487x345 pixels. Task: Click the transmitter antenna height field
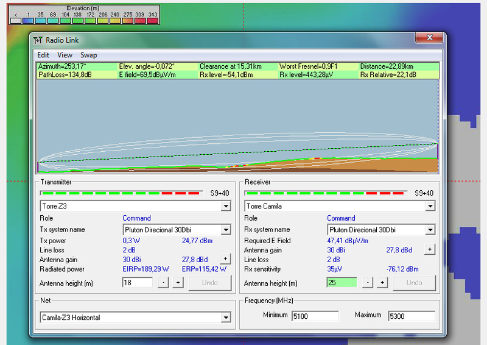137,283
